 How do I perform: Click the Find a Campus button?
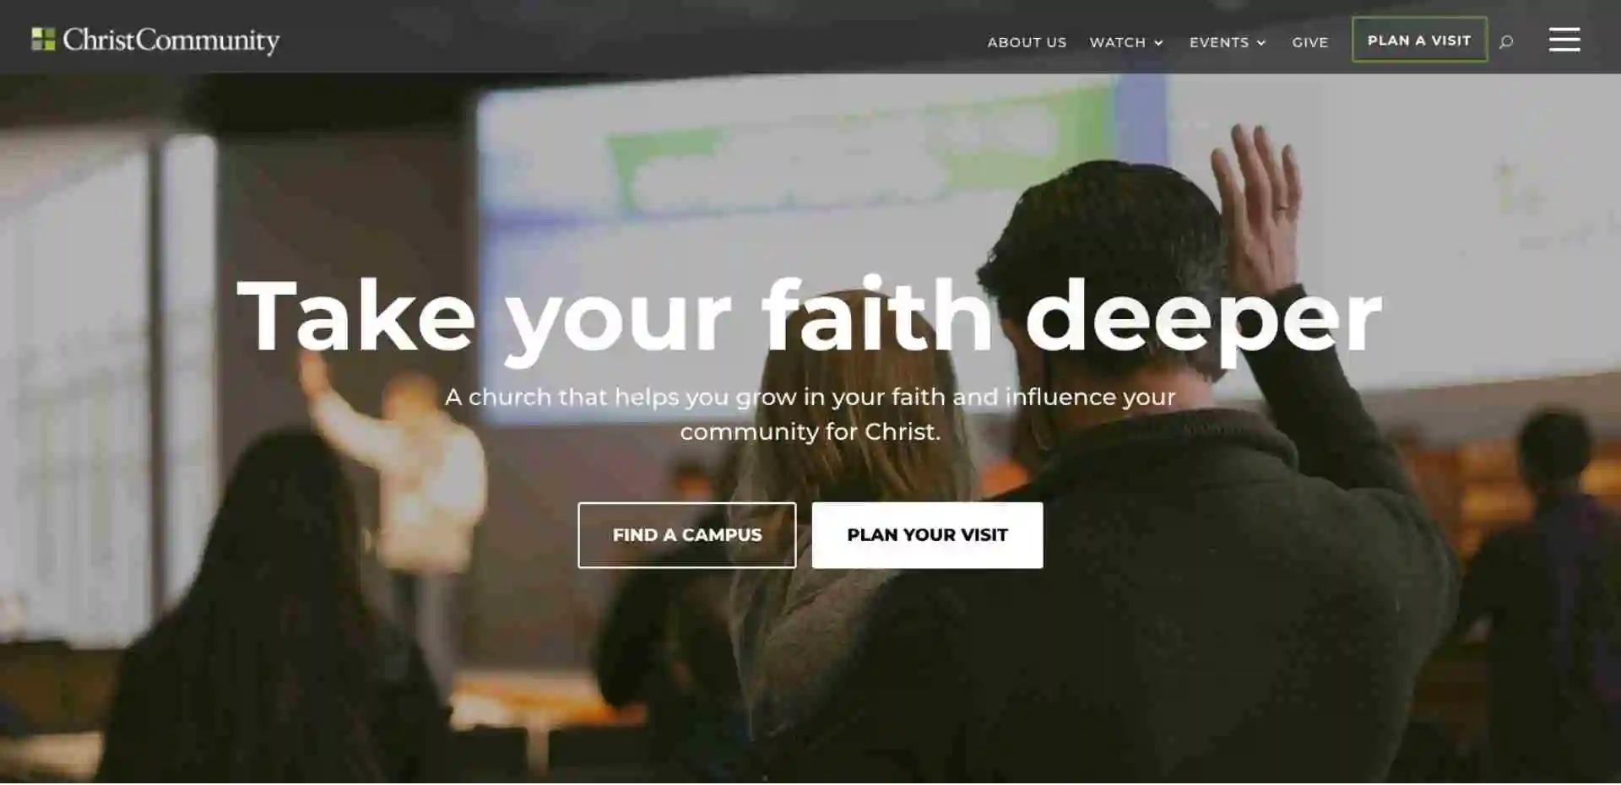point(686,535)
